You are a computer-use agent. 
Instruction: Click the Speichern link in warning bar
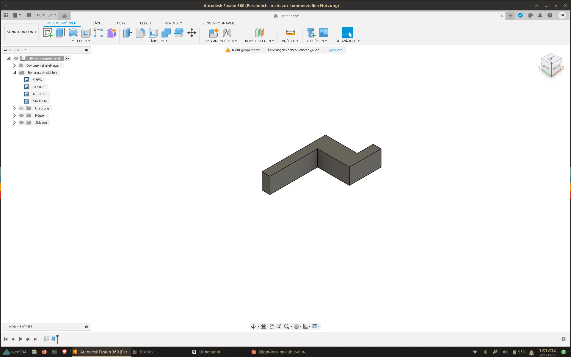[335, 50]
